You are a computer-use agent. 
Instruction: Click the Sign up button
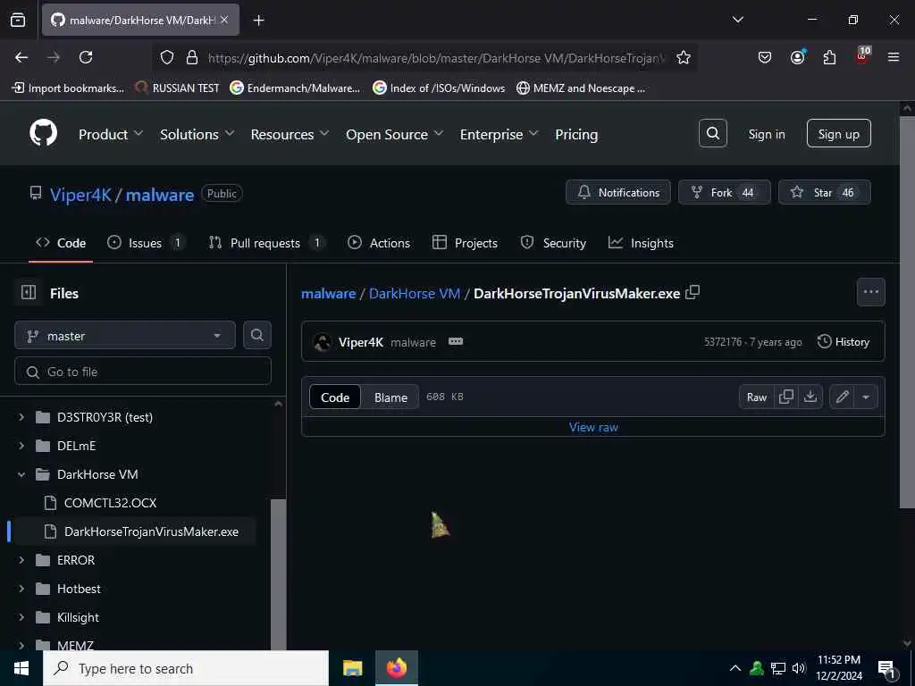click(838, 134)
